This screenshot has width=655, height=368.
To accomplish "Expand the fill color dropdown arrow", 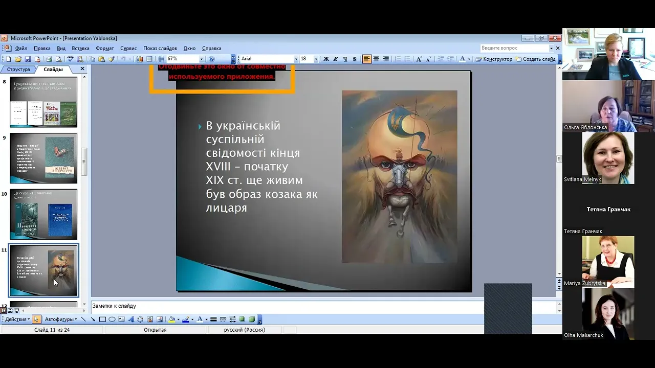I will click(178, 319).
